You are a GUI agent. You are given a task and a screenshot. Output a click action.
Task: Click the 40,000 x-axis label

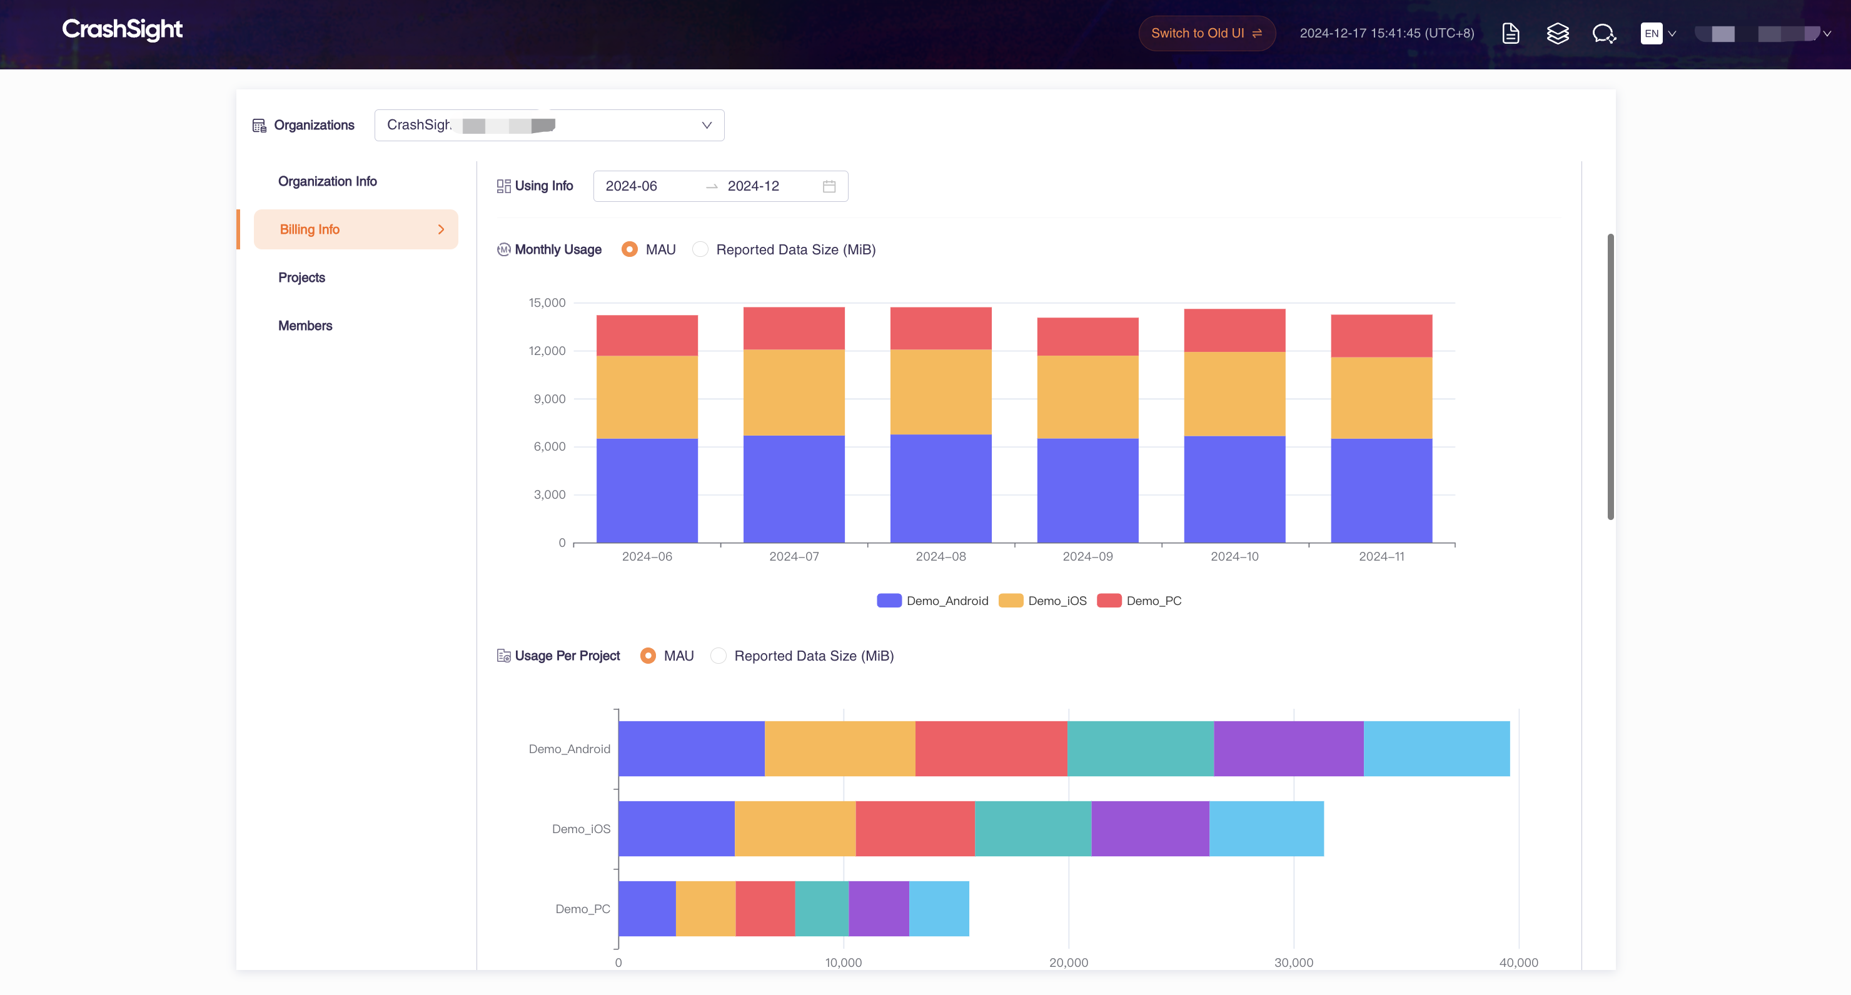pyautogui.click(x=1518, y=962)
